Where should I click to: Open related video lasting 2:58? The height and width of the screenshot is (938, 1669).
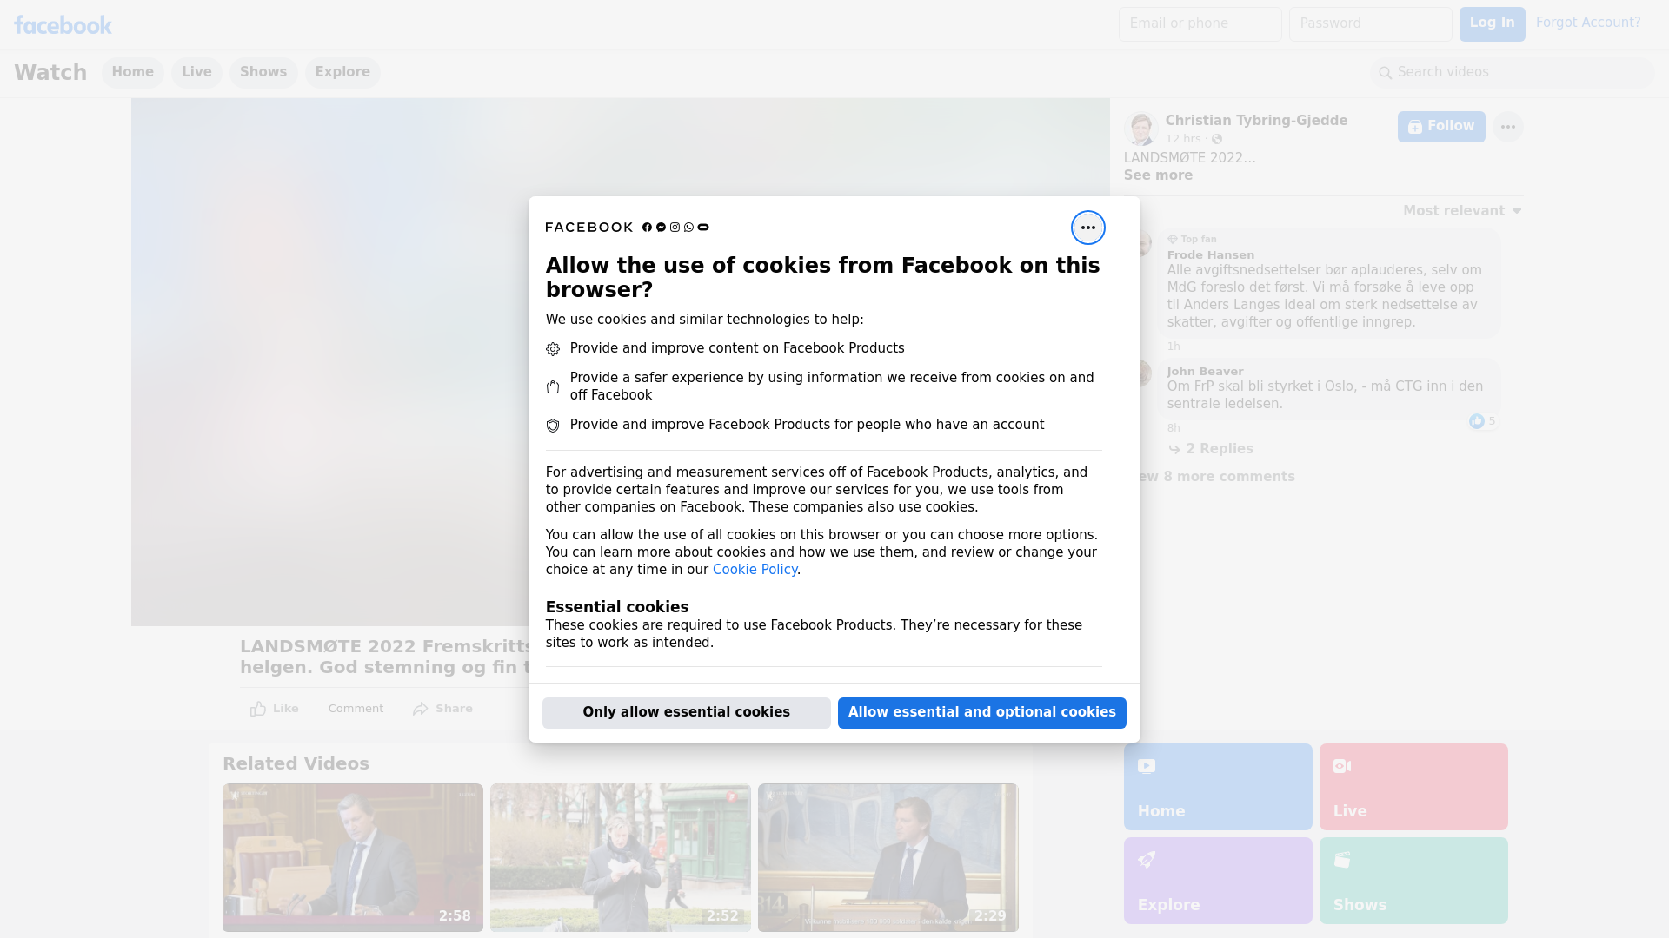click(x=353, y=858)
